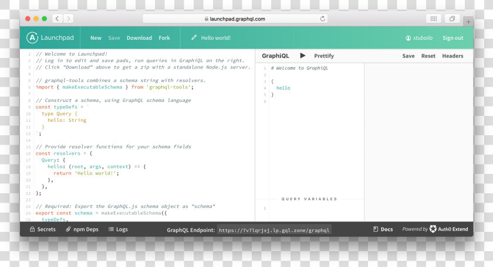The height and width of the screenshot is (267, 493).
Task: Reset the GraphiQL query
Action: [428, 56]
